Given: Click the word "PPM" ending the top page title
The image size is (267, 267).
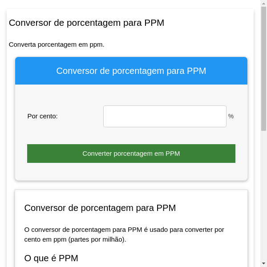Looking at the screenshot, I should pyautogui.click(x=154, y=23).
